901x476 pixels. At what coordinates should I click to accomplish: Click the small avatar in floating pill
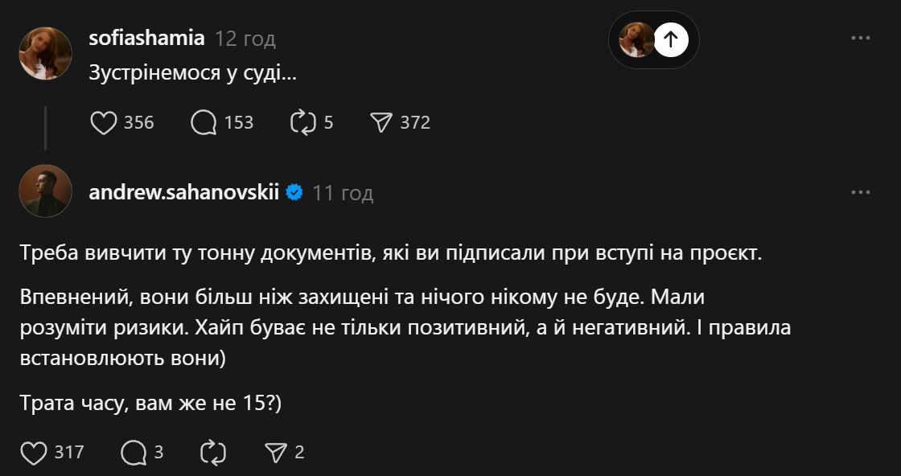(636, 39)
